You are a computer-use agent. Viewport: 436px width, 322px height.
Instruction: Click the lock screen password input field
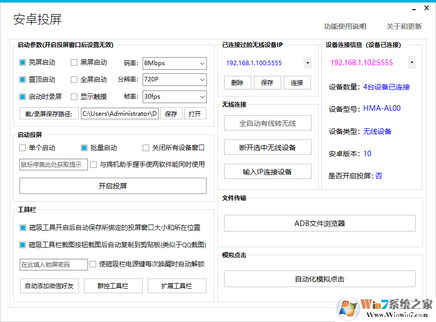click(53, 264)
